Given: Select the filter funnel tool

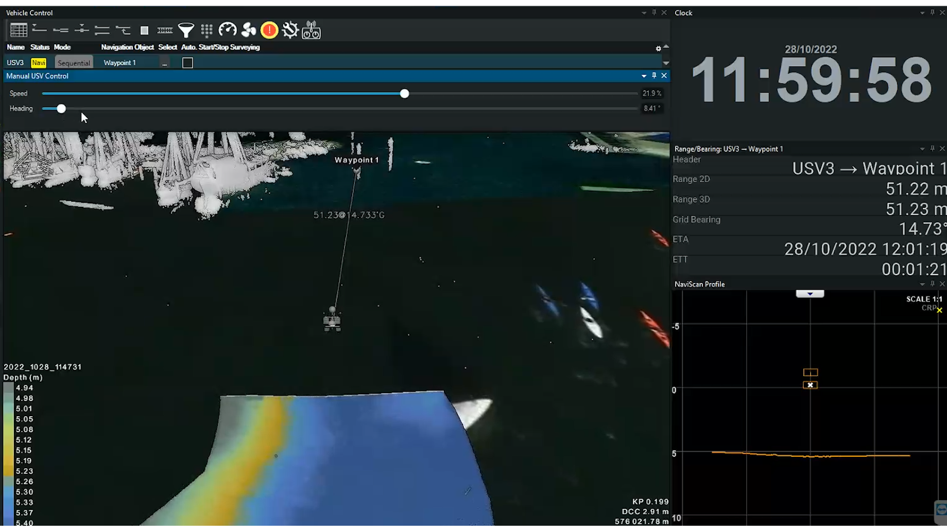Looking at the screenshot, I should pyautogui.click(x=186, y=30).
